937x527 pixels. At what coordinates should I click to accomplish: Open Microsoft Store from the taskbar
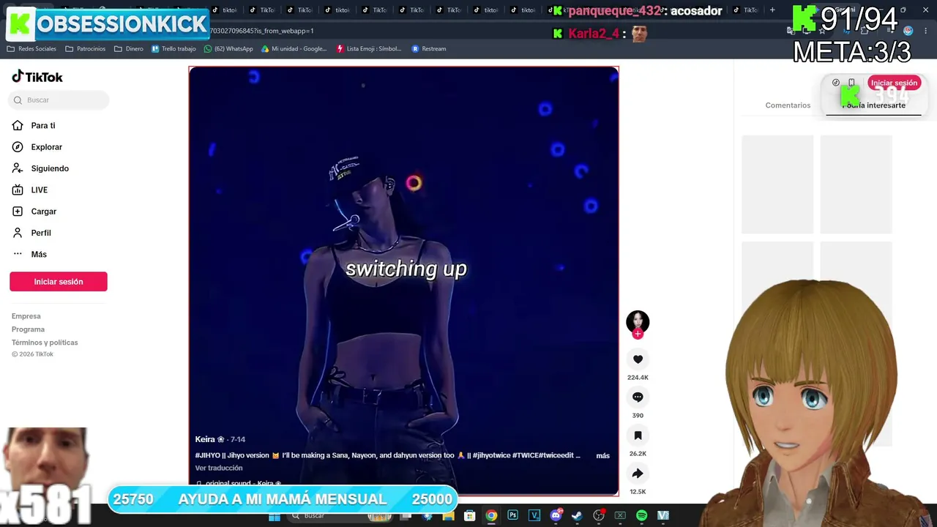click(x=470, y=516)
